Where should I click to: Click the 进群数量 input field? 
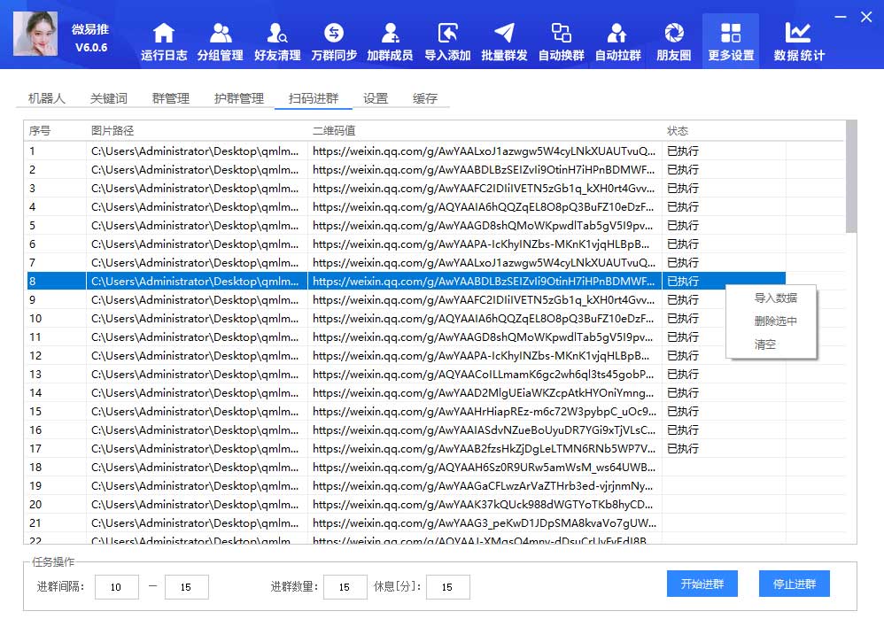click(x=345, y=587)
